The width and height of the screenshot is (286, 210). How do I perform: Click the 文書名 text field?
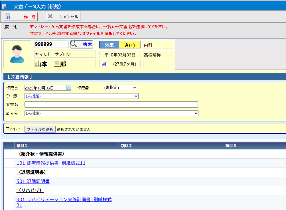(111, 105)
